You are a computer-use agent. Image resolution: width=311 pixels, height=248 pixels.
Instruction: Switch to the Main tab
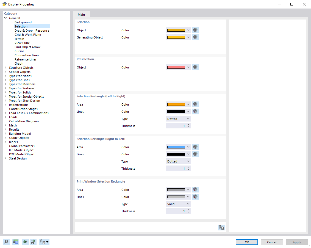(81, 15)
